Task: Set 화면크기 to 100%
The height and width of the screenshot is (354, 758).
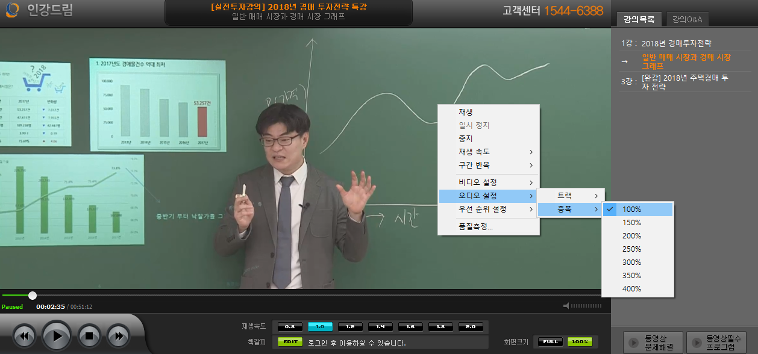Action: coord(580,341)
